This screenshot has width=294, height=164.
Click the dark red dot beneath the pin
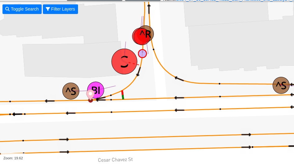tap(90, 100)
